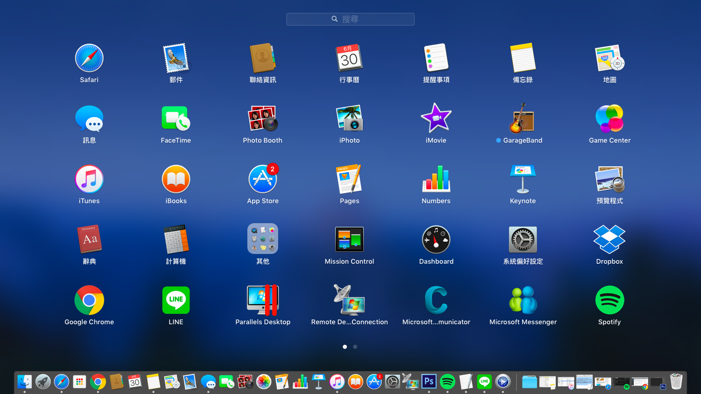Switch to second Launchpad page dot
Viewport: 701px width, 394px height.
(355, 347)
